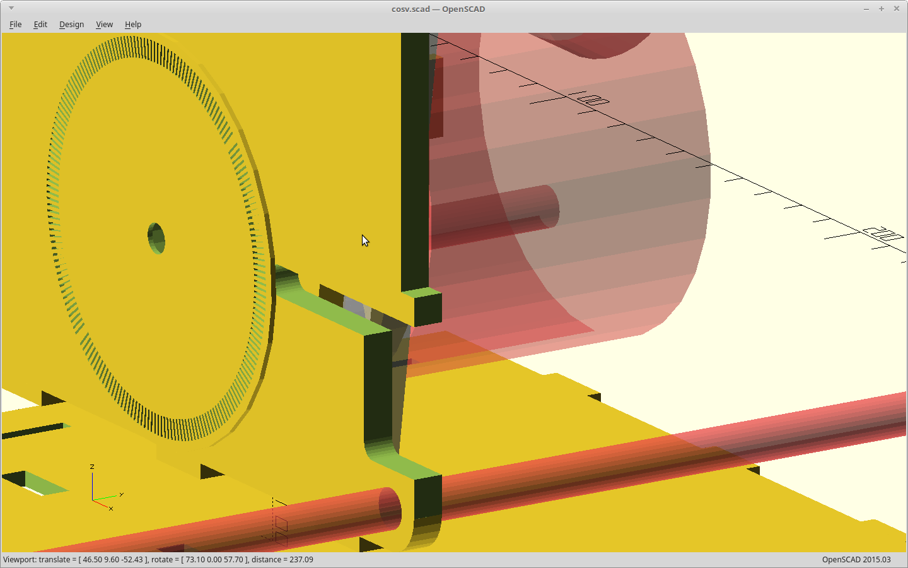Minimize the OpenSCAD window

point(866,9)
